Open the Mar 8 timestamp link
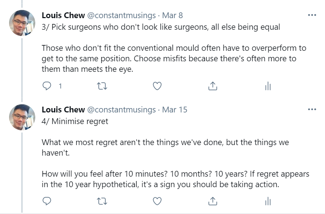Viewport: 325px width, 214px height. pyautogui.click(x=172, y=16)
